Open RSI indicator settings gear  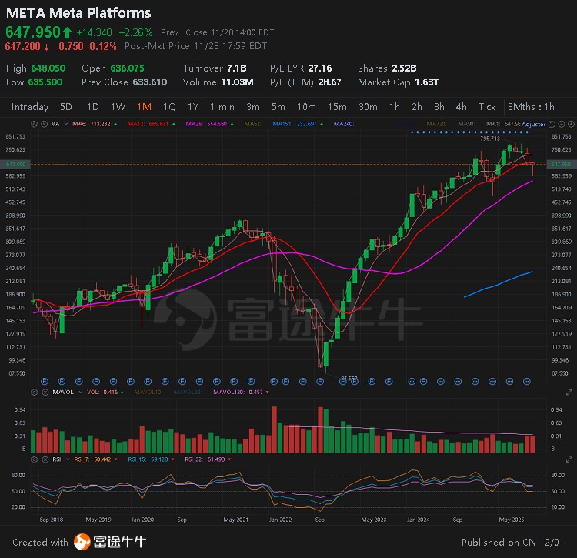[32, 459]
